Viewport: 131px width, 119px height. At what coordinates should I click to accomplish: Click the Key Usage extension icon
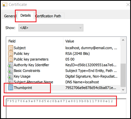point(11,76)
